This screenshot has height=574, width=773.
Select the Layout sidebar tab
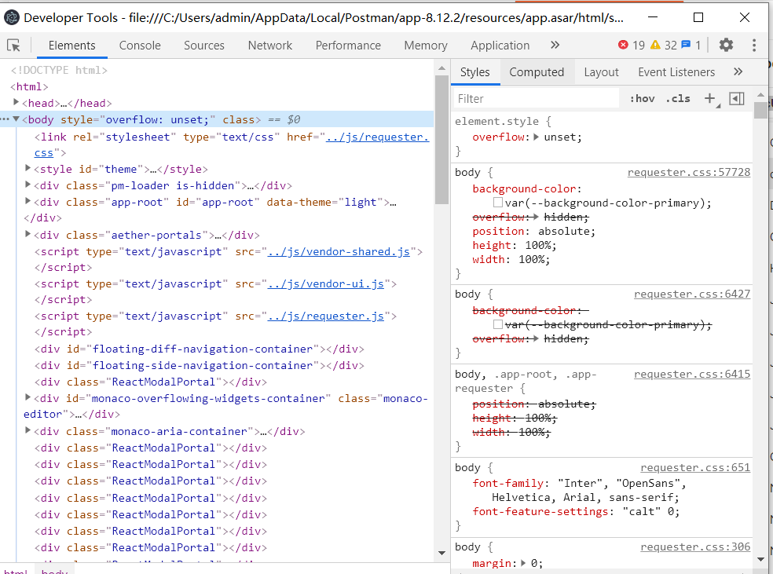pyautogui.click(x=602, y=72)
